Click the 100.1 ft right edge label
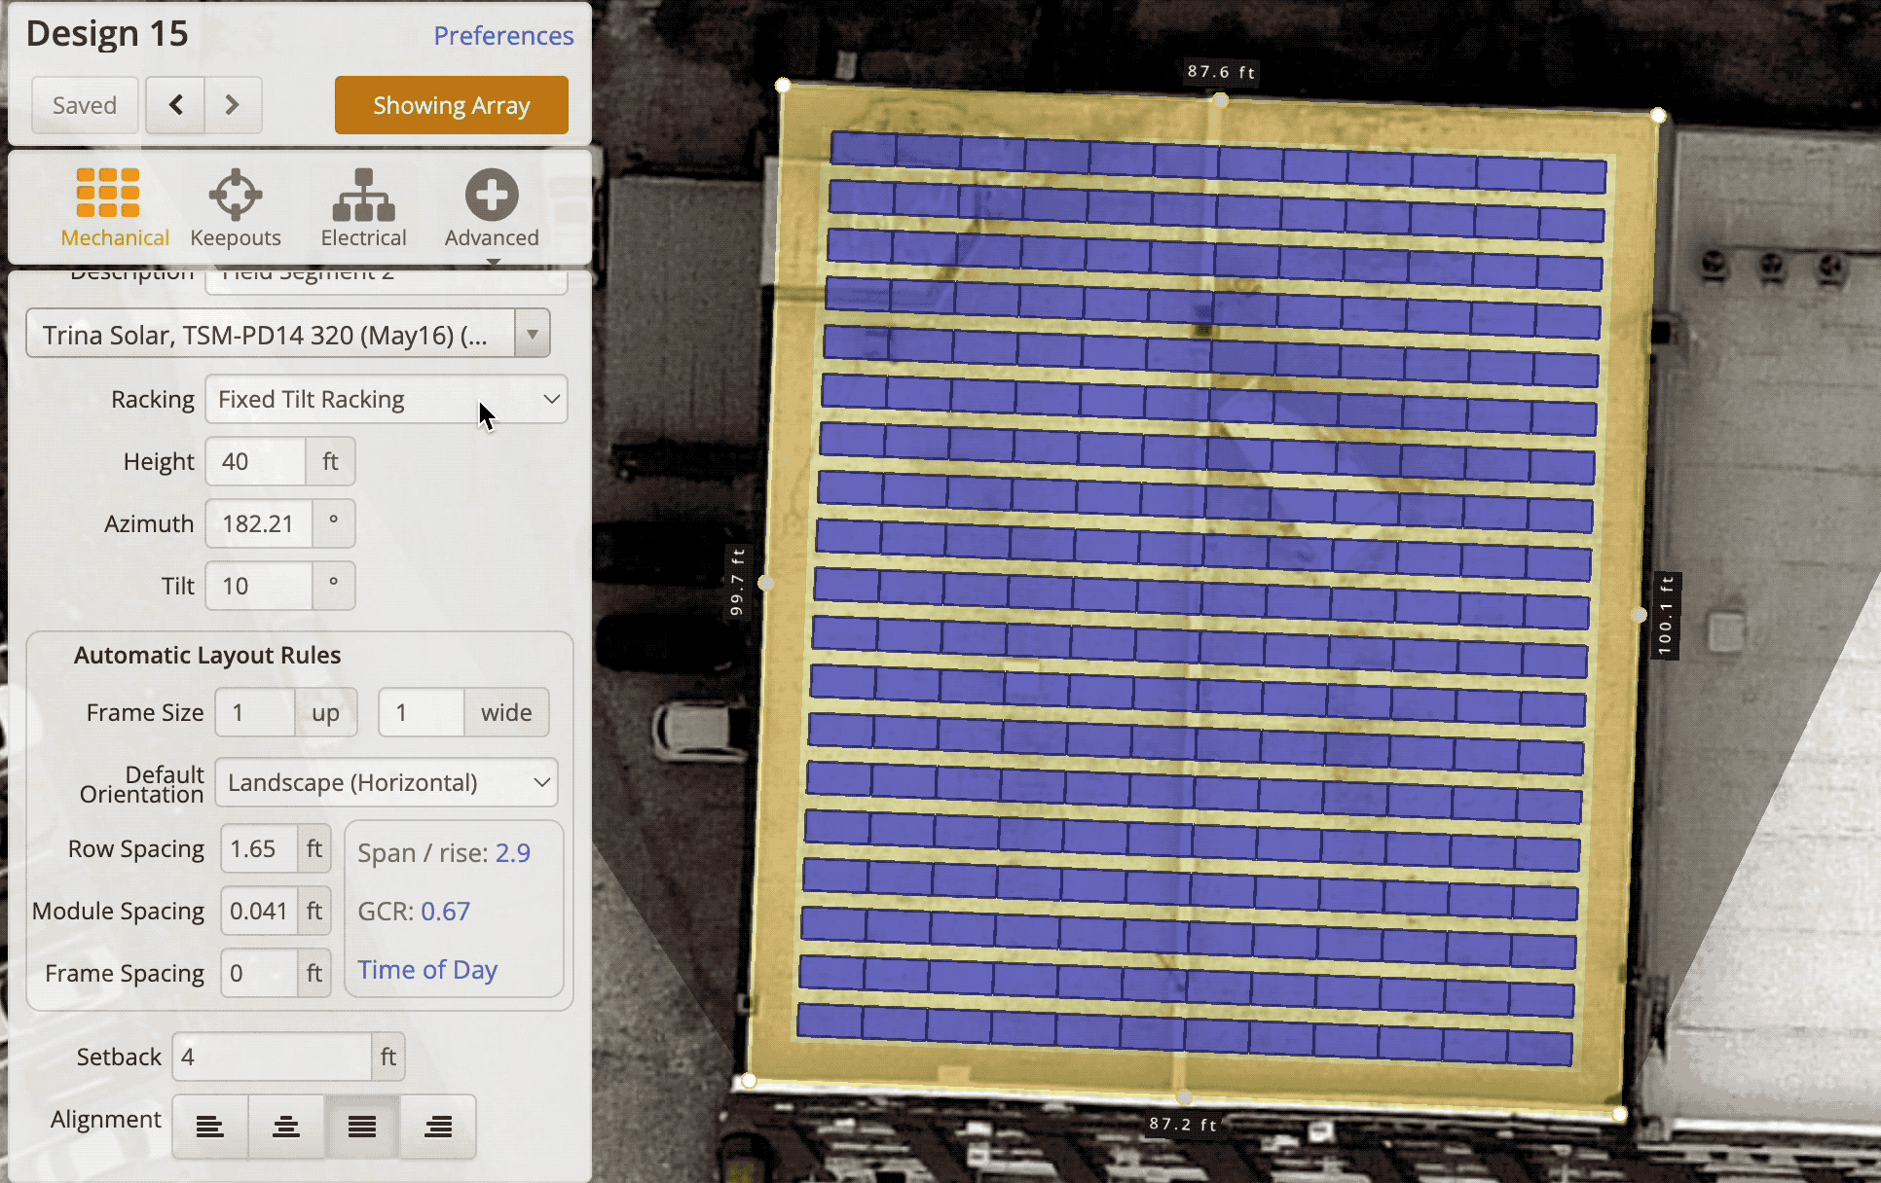The height and width of the screenshot is (1183, 1881). pos(1666,615)
